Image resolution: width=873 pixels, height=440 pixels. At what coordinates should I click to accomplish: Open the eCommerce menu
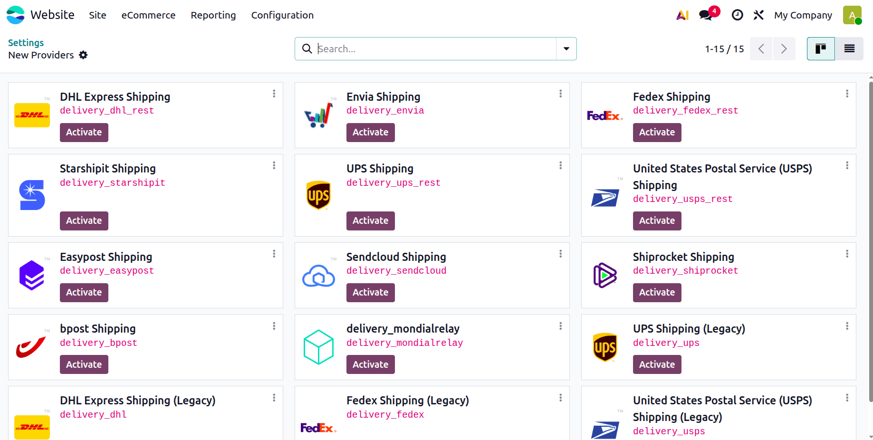[148, 15]
